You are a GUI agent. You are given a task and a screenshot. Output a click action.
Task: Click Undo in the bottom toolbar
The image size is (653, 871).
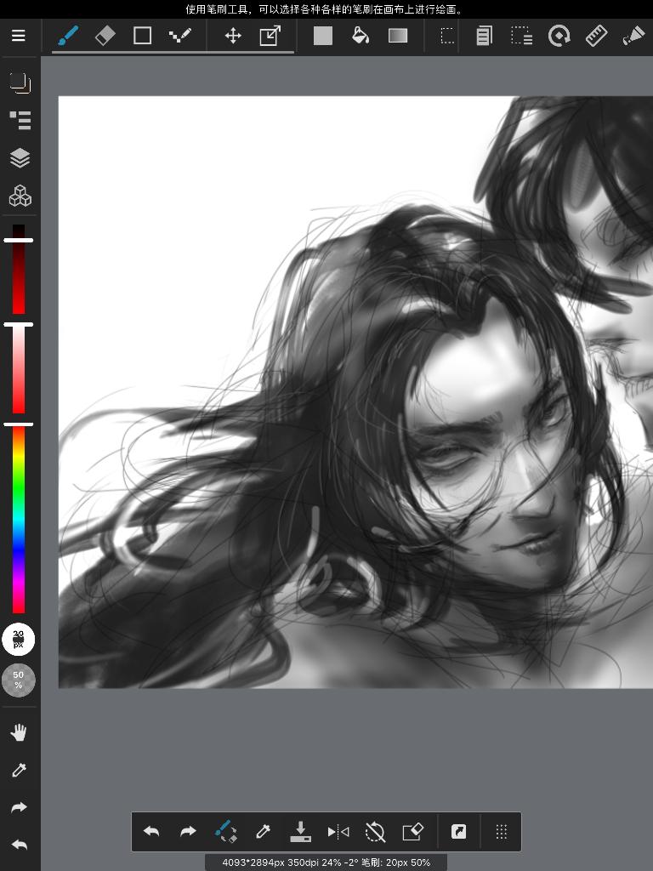point(151,832)
